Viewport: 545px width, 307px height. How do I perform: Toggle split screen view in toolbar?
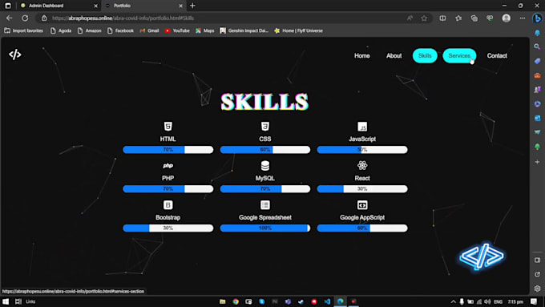tap(442, 18)
